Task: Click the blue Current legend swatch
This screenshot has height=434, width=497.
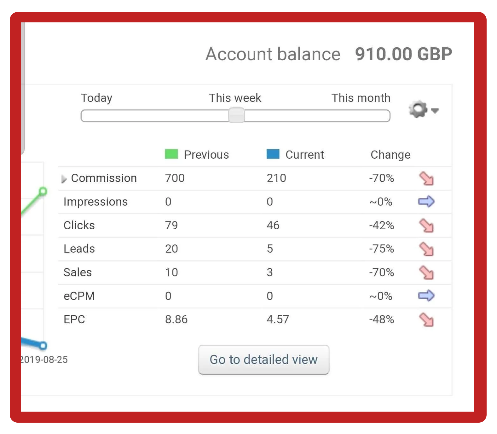Action: tap(273, 154)
